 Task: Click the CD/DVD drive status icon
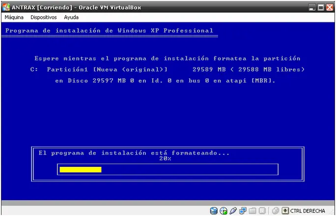tap(224, 211)
